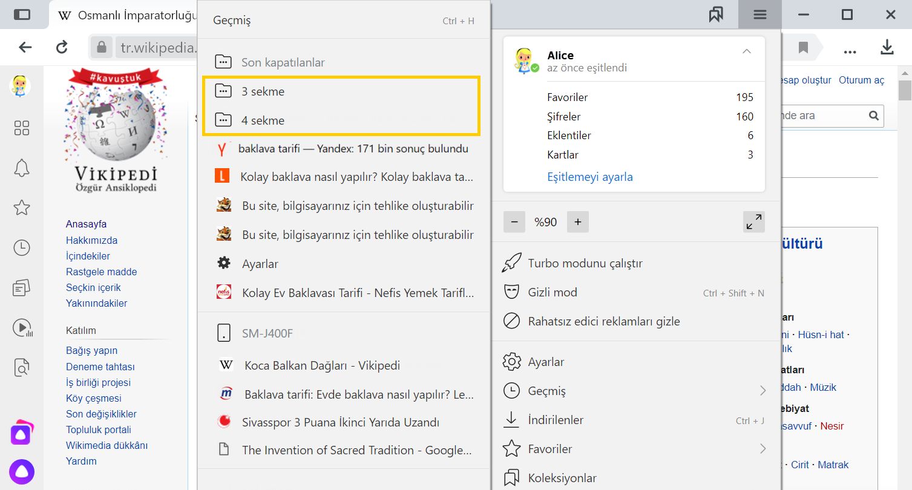Open Ayarlar entry in history list
Viewport: 912px width, 490px height.
[x=343, y=264]
